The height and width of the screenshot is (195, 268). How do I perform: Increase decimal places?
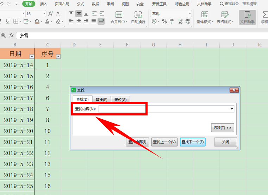(x=180, y=21)
